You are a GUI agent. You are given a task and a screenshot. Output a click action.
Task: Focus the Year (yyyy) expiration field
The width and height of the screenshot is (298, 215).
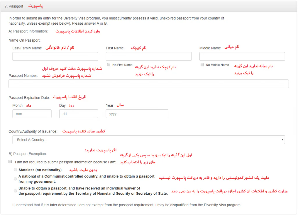click(x=137, y=114)
